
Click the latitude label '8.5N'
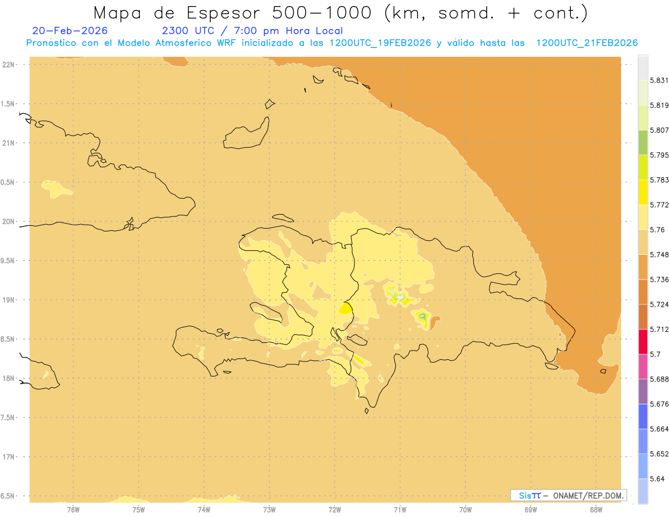pos(8,339)
